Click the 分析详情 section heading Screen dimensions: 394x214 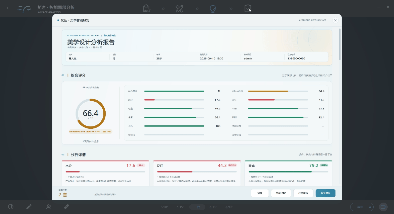tap(78, 155)
